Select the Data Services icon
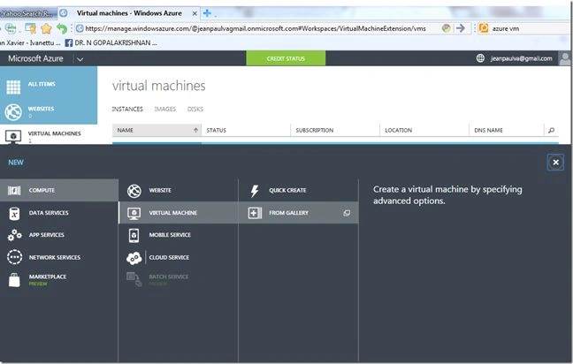The width and height of the screenshot is (573, 364). click(14, 213)
